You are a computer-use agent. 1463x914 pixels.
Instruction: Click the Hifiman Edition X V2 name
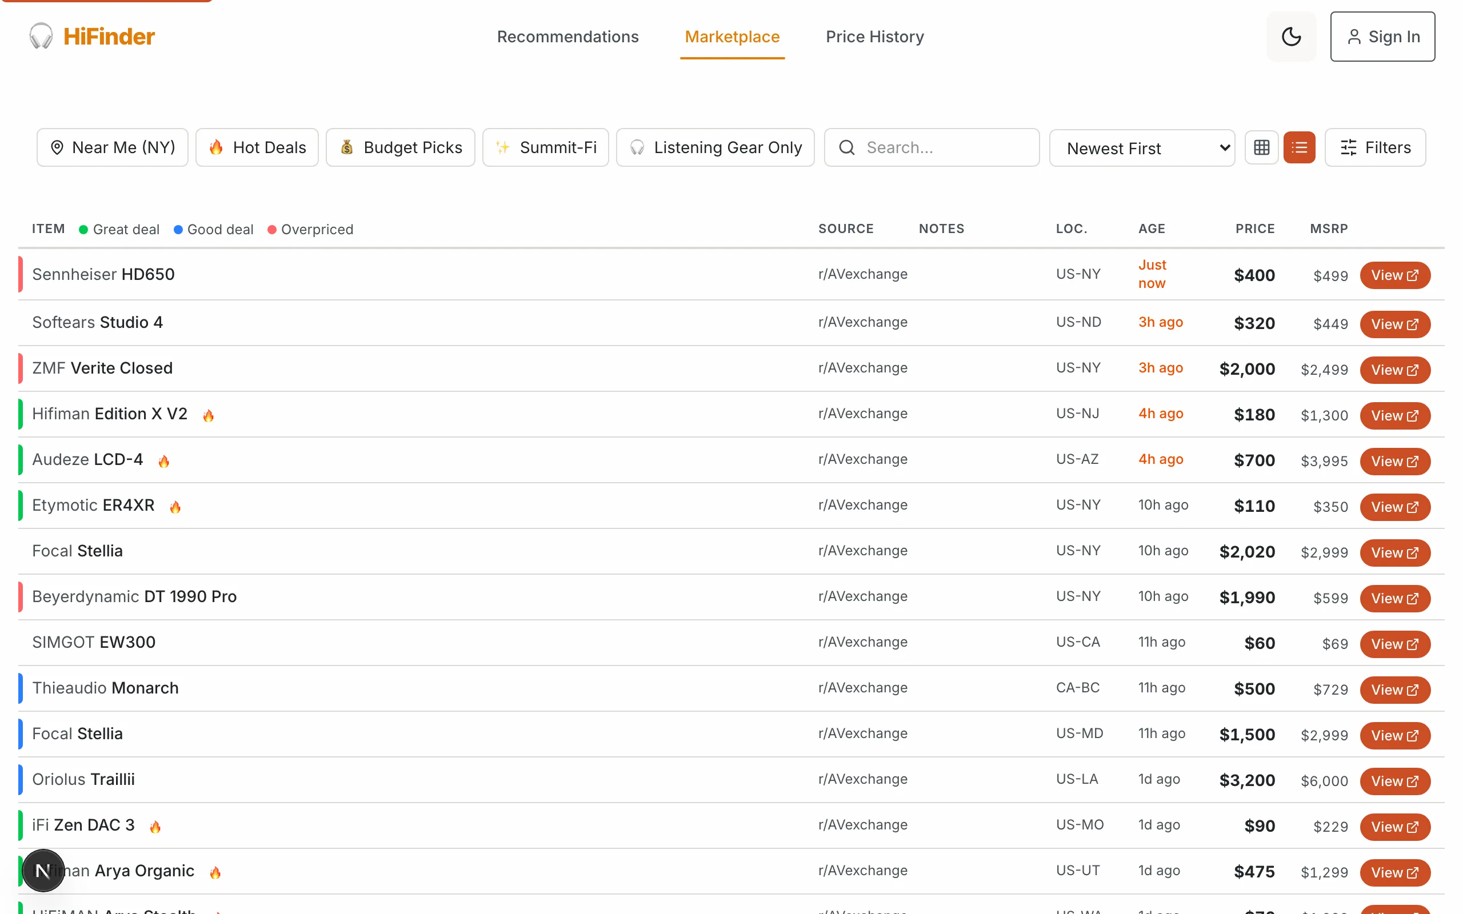109,414
